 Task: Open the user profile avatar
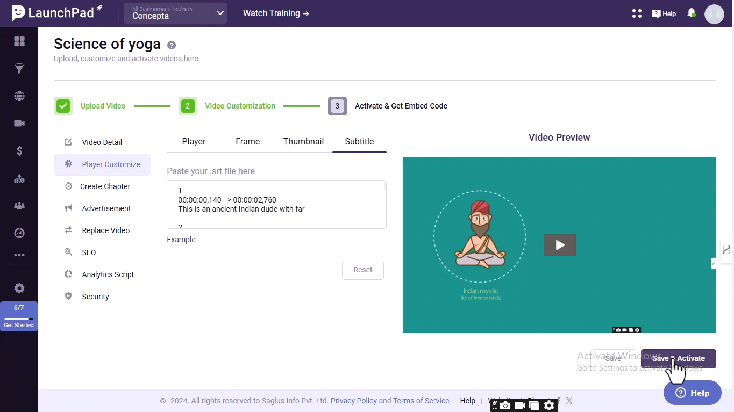[x=714, y=14]
